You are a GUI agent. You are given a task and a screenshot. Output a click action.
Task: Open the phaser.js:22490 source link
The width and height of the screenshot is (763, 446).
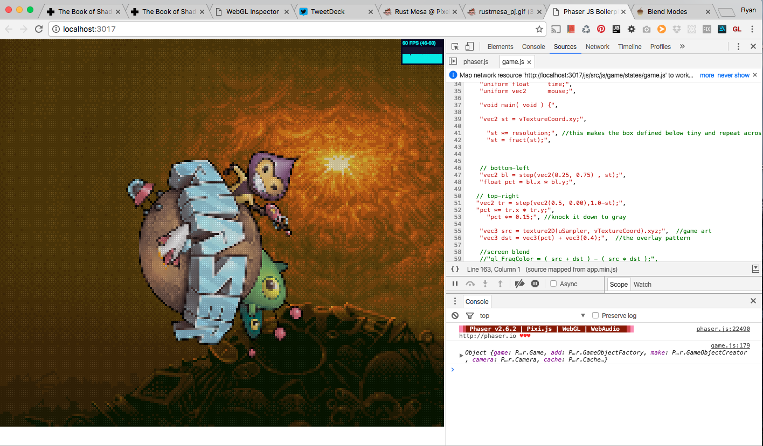pyautogui.click(x=723, y=329)
